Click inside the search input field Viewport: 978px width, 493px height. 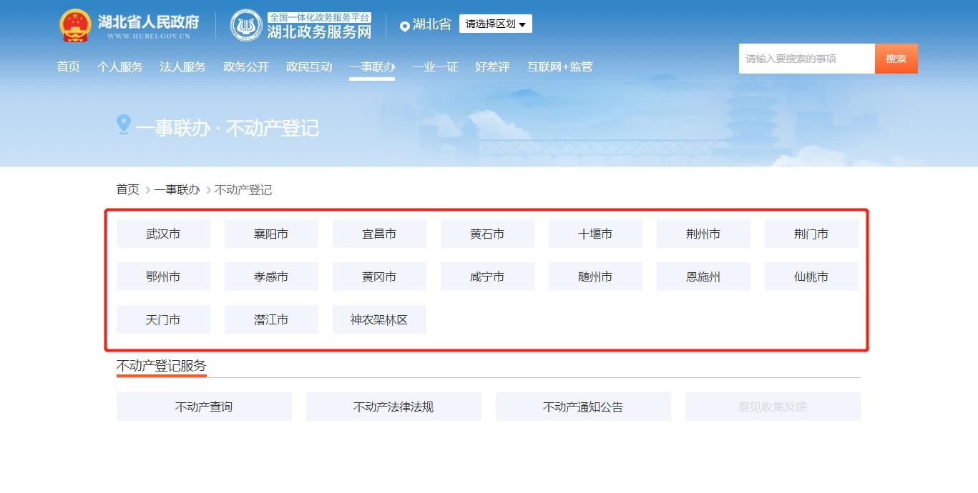coord(806,58)
